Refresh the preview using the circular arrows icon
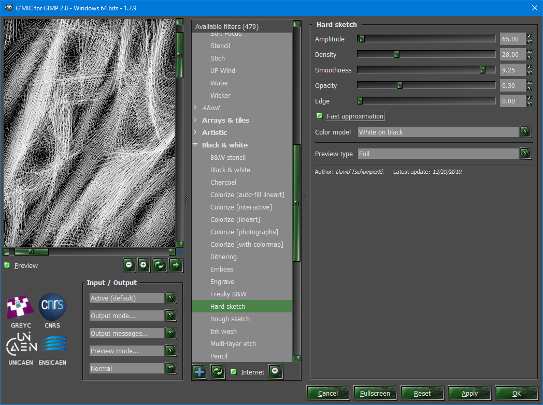This screenshot has height=405, width=543. 159,265
